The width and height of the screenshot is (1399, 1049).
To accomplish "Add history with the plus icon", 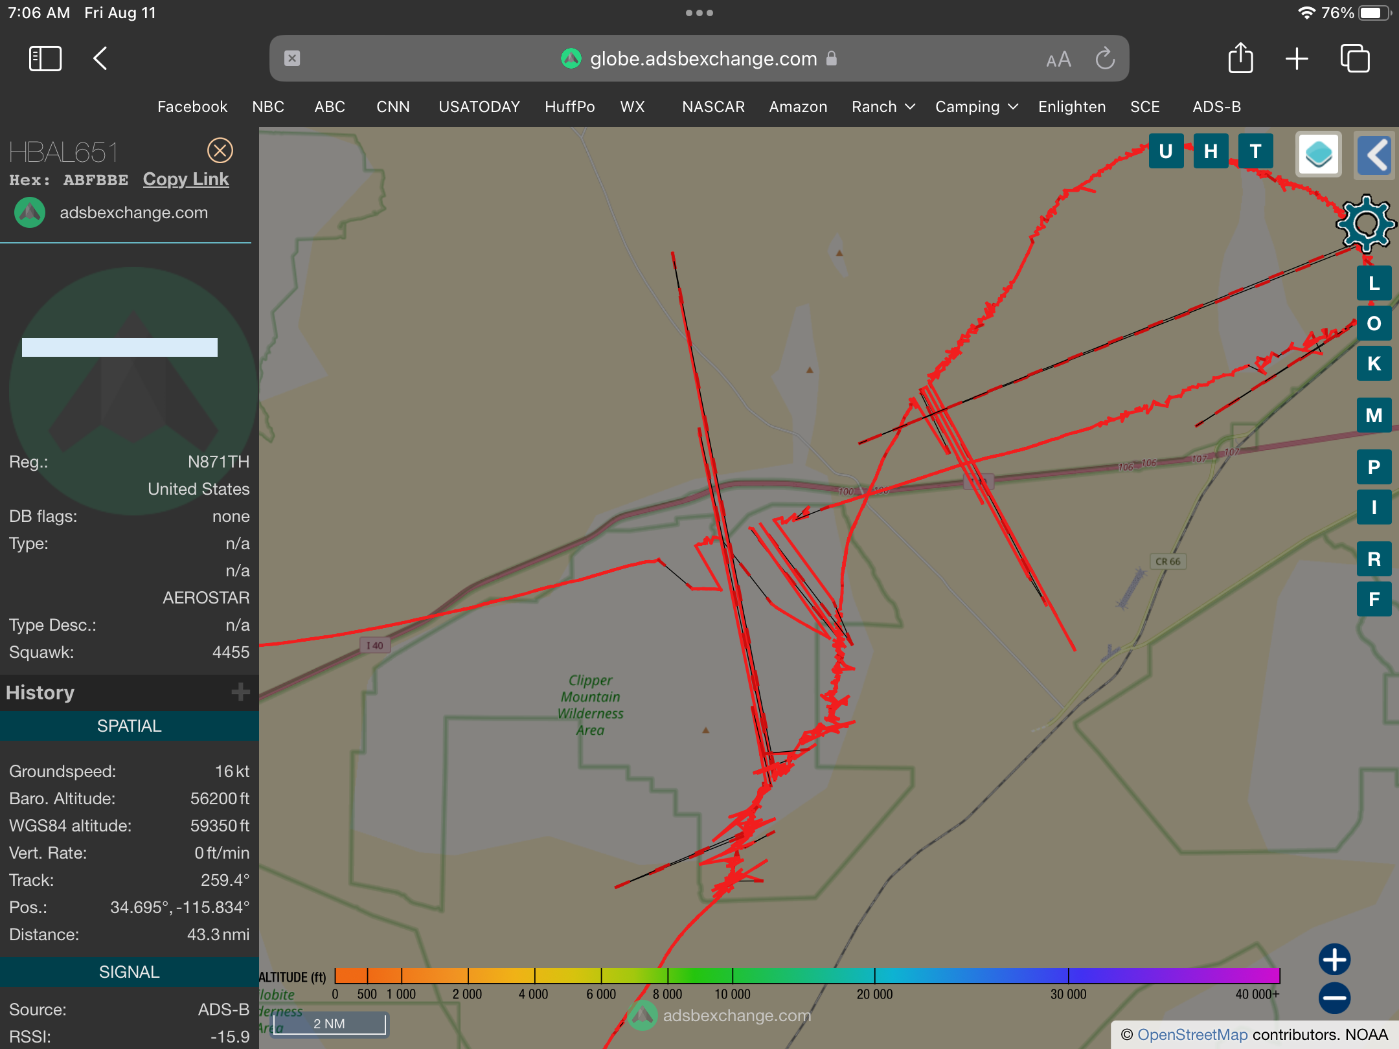I will pyautogui.click(x=241, y=692).
